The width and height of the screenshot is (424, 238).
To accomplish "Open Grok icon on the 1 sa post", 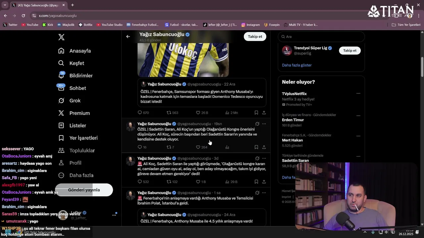I will (x=257, y=193).
